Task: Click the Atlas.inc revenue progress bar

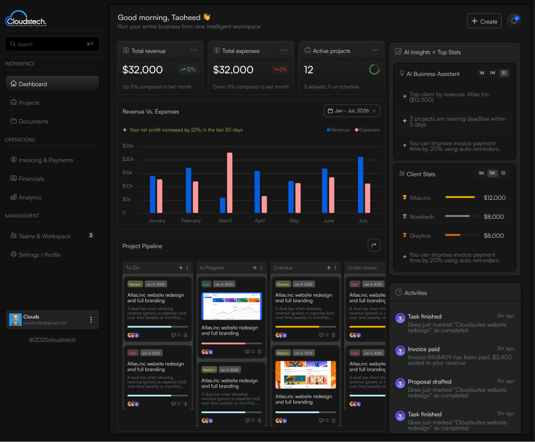Action: click(x=462, y=197)
